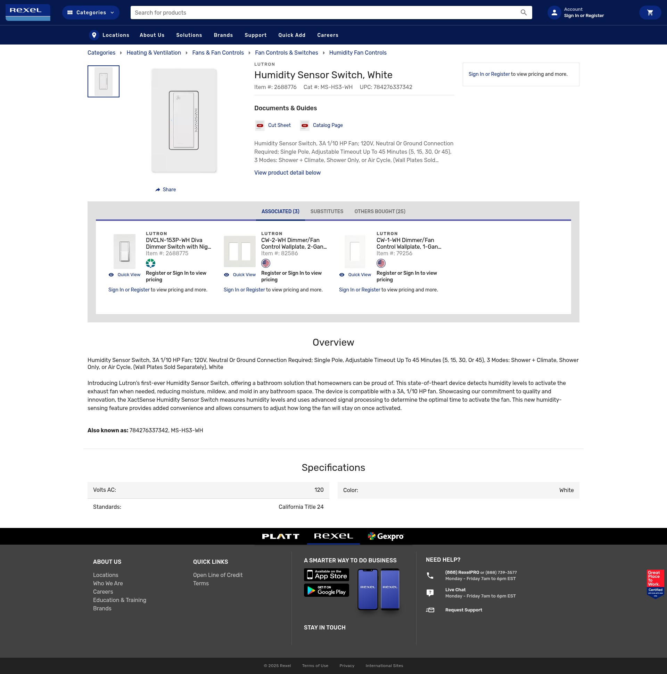Open footer Terms of Use link

coord(315,666)
